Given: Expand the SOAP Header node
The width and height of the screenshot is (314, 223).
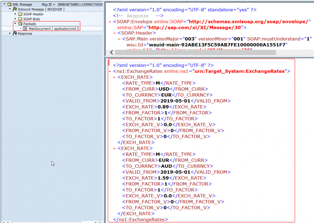Looking at the screenshot, I should 15,14.
